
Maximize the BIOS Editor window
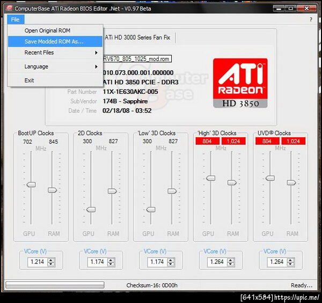(290, 9)
